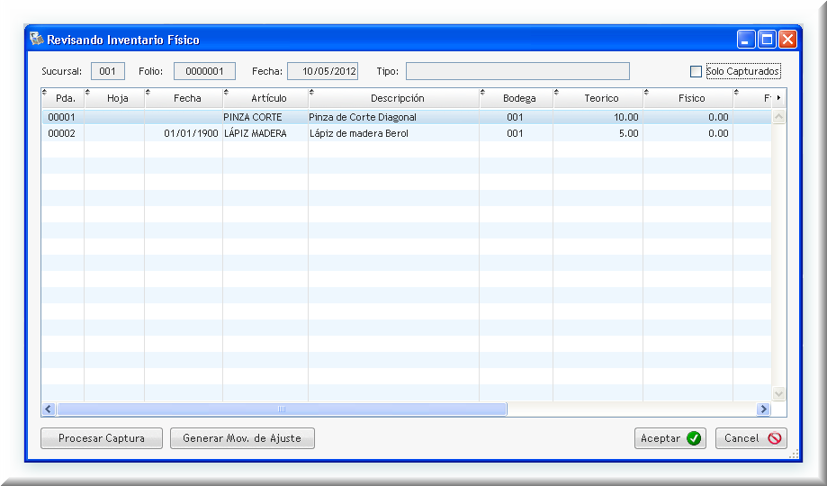
Task: Click the right arrow at the header's end
Action: (x=778, y=97)
